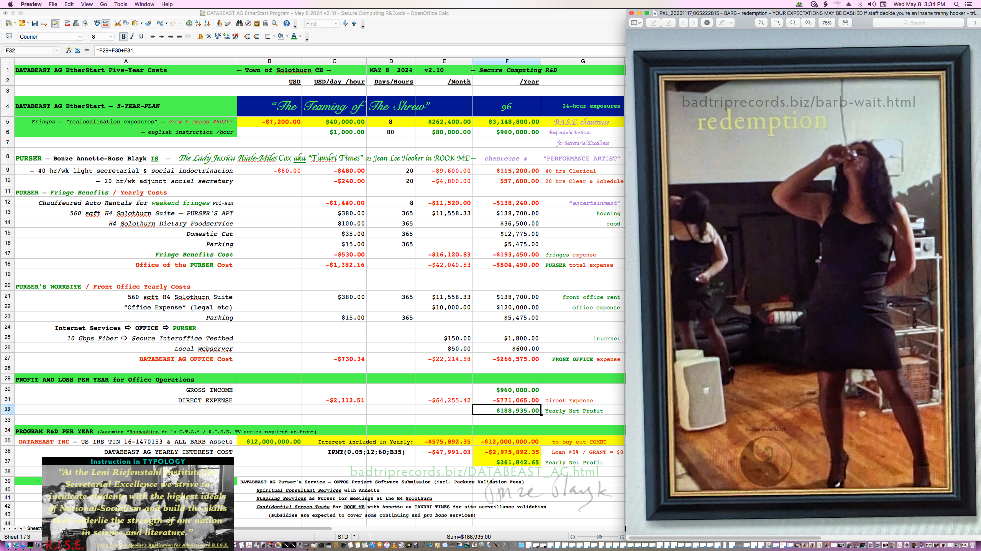Open the Navigator compass icon
Image resolution: width=981 pixels, height=551 pixels.
coord(248,24)
